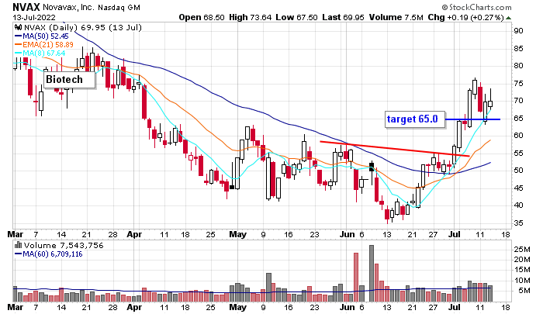Screen dimensions: 543x314
Task: Click the 25M volume axis label
Action: pos(522,249)
